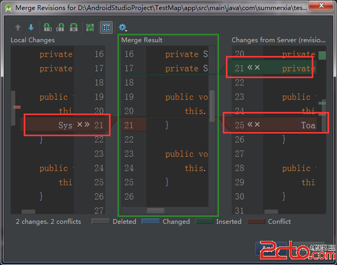Click first of three green apply-changes icons
Viewport: 337px width, 265px height.
(48, 28)
